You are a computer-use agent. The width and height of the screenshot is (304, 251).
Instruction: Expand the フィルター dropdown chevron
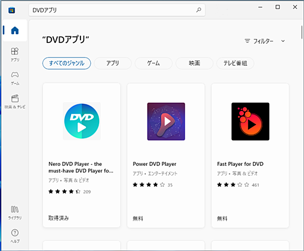click(x=283, y=41)
